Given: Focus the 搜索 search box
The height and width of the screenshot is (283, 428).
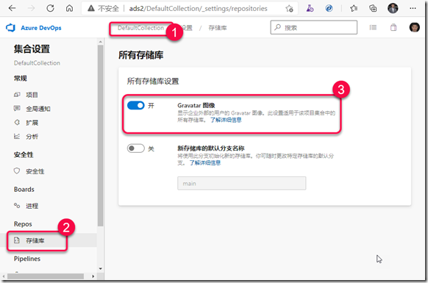Looking at the screenshot, I should click(314, 27).
